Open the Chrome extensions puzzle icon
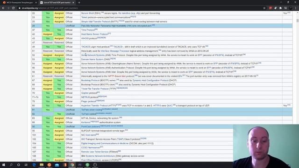The image size is (299, 168). (280, 8)
